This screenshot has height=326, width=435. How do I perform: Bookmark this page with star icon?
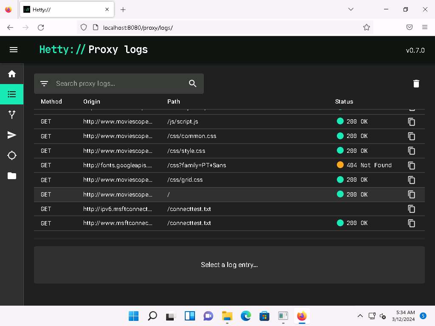point(366,27)
